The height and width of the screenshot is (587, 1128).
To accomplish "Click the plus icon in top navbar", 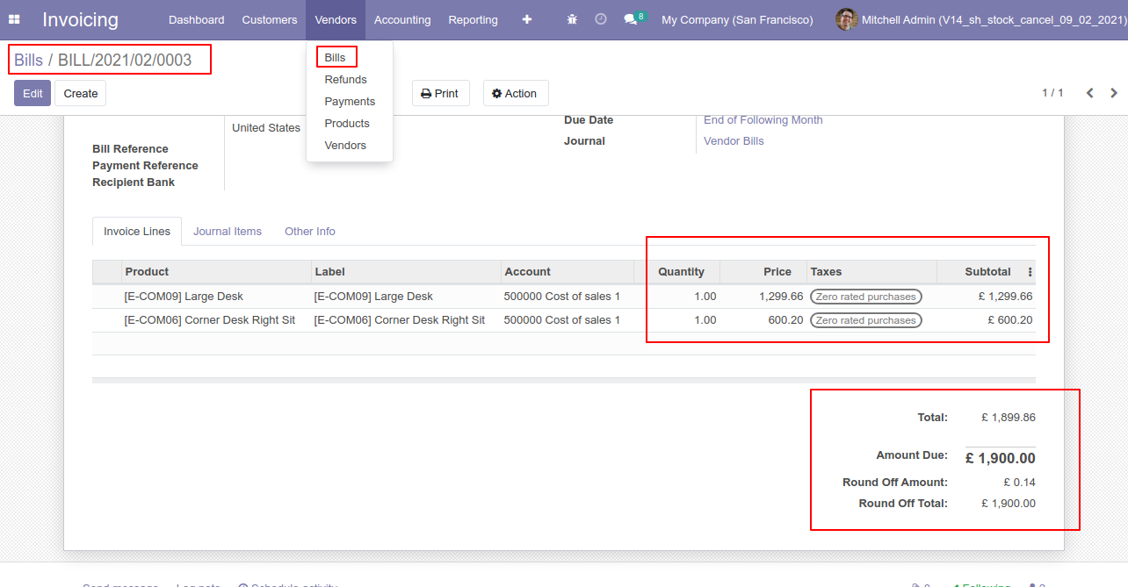I will click(527, 19).
